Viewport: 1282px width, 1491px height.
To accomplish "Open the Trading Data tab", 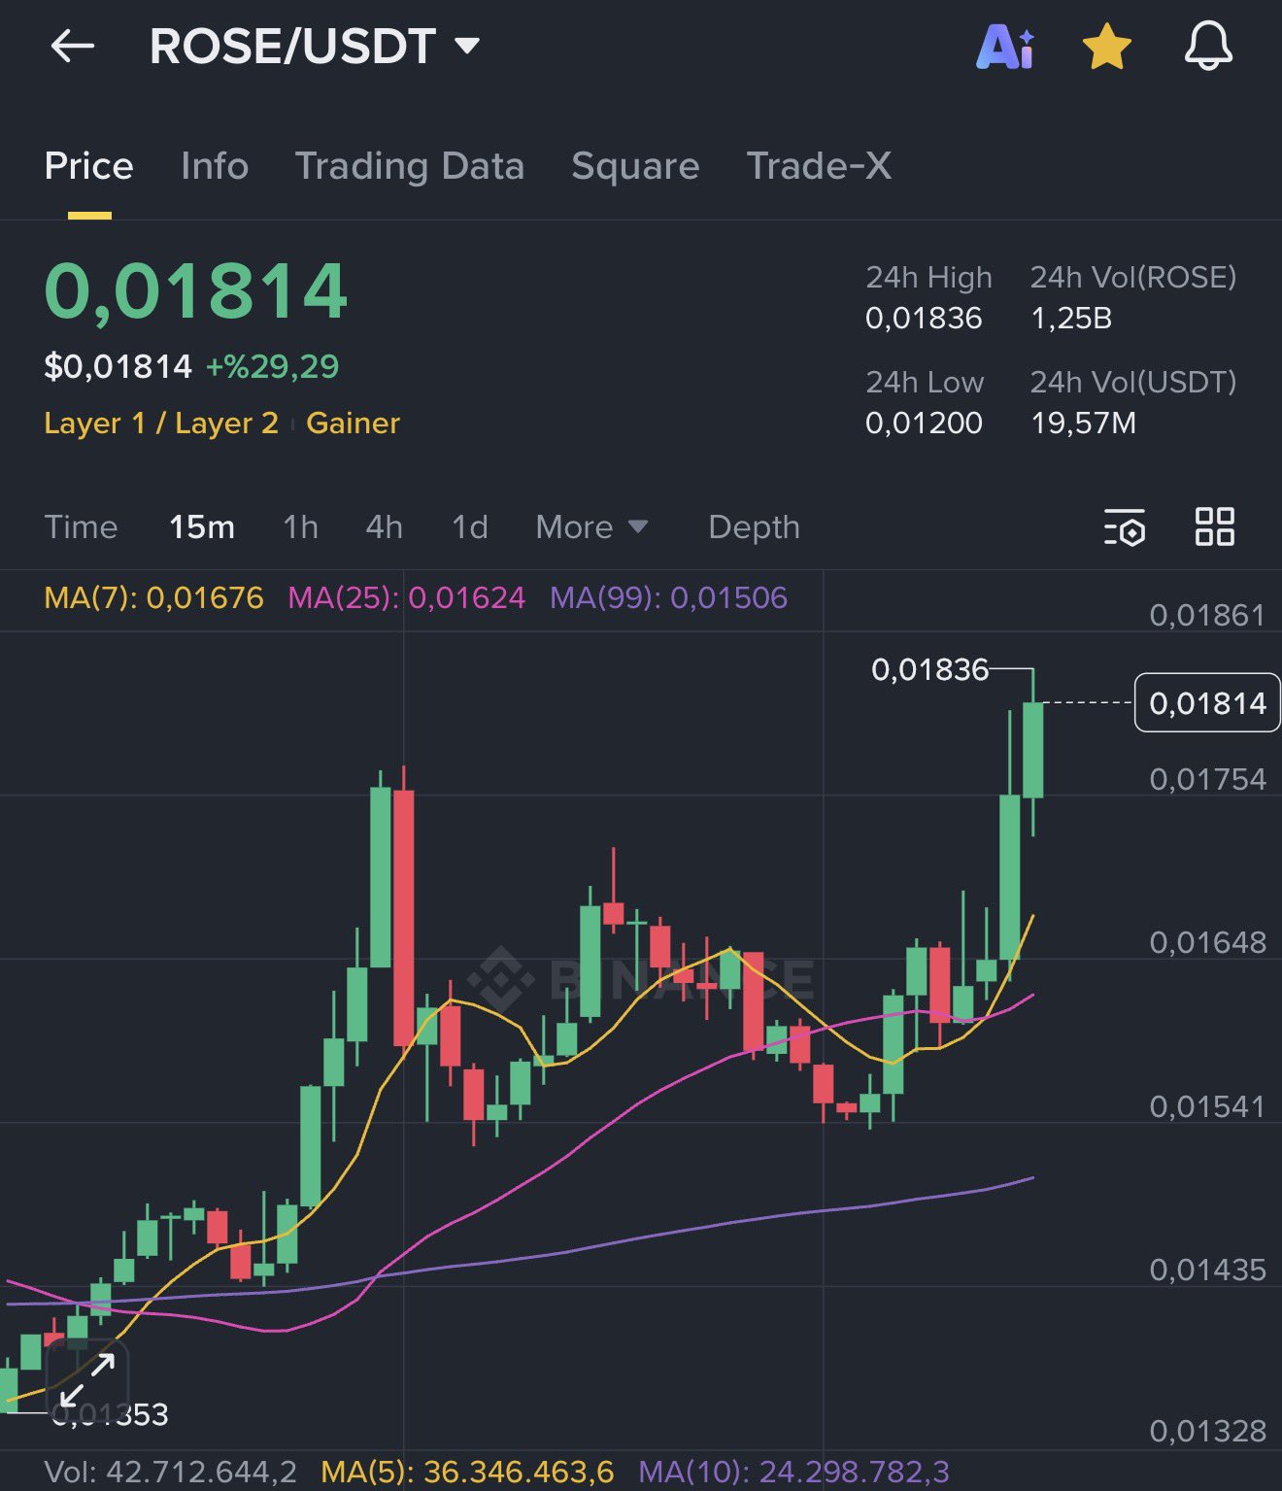I will pos(410,166).
